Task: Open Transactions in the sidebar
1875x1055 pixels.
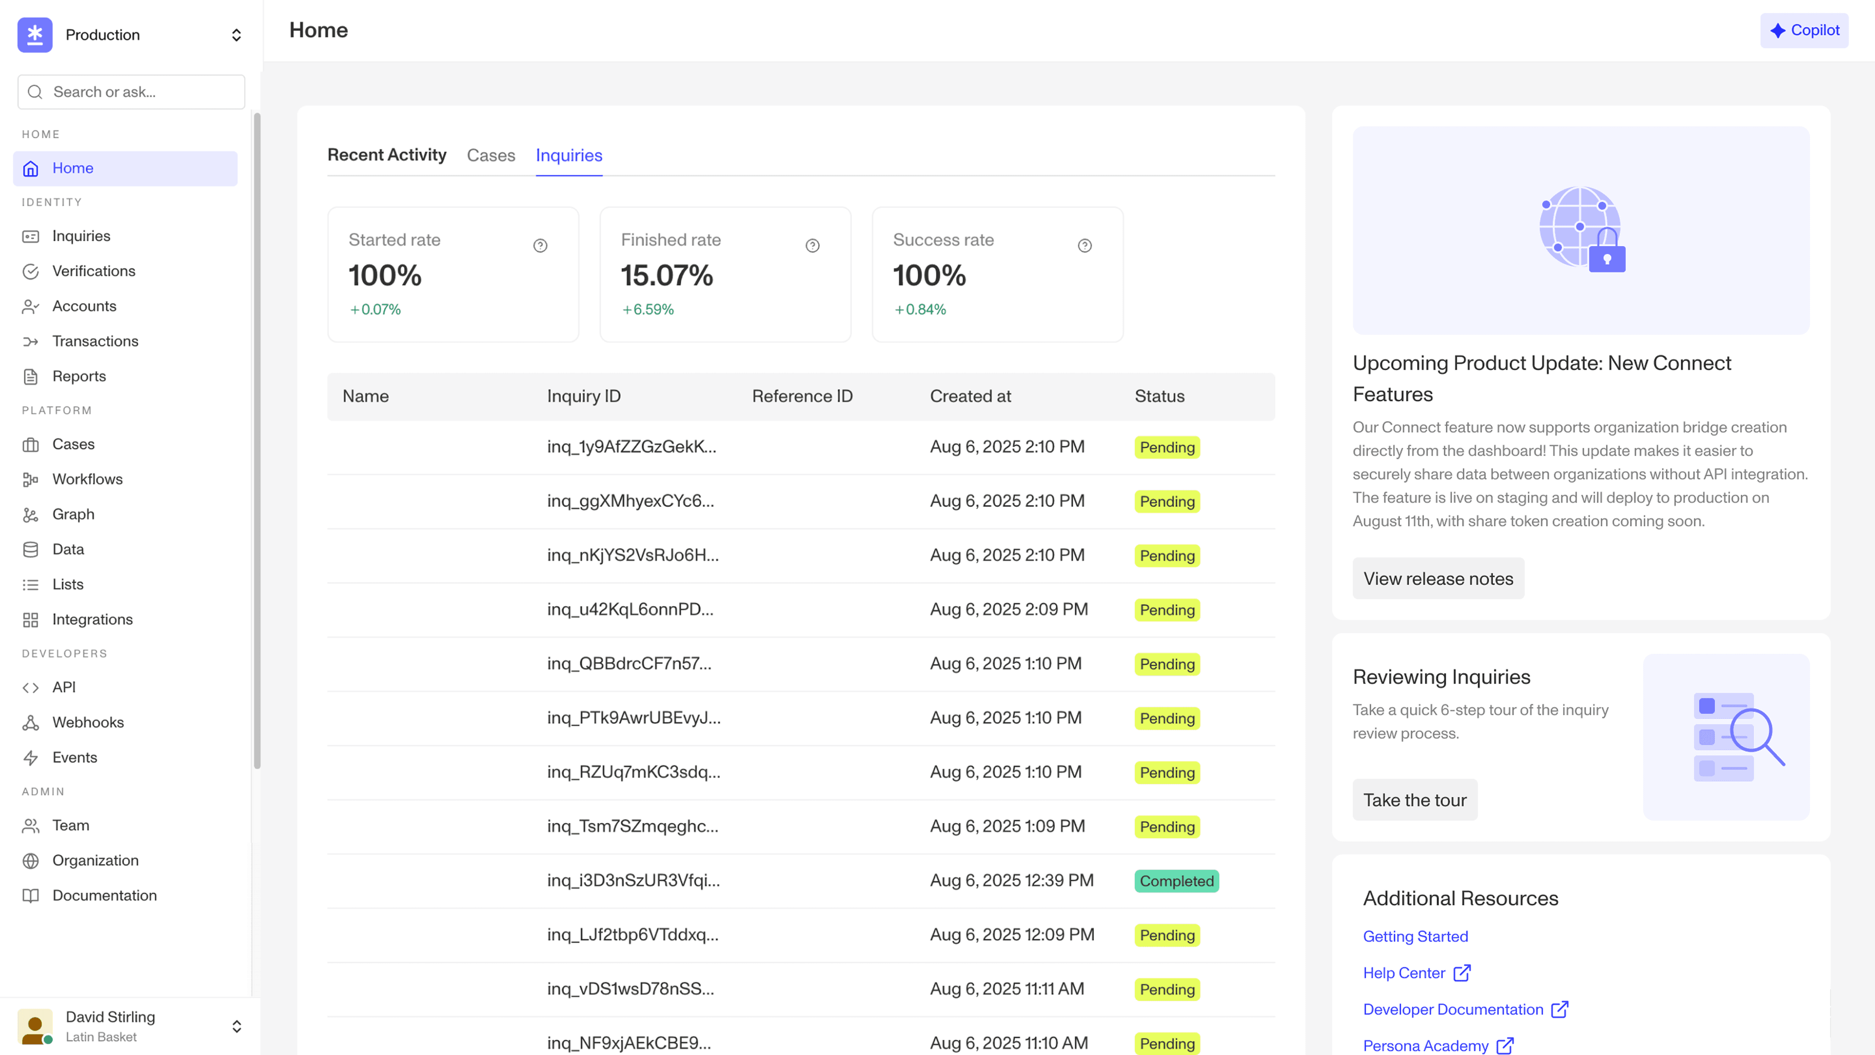Action: 125,341
